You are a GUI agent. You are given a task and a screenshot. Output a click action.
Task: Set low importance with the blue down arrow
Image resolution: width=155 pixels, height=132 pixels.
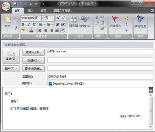[x=126, y=30]
